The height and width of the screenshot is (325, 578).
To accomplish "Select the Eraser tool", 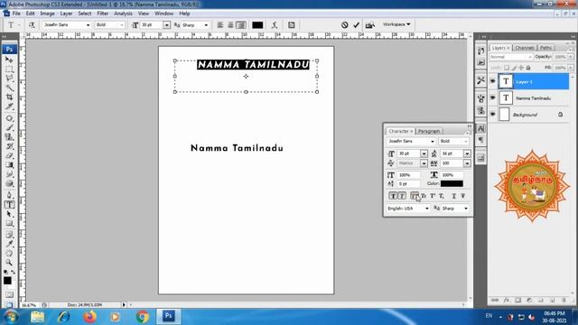I will 9,155.
